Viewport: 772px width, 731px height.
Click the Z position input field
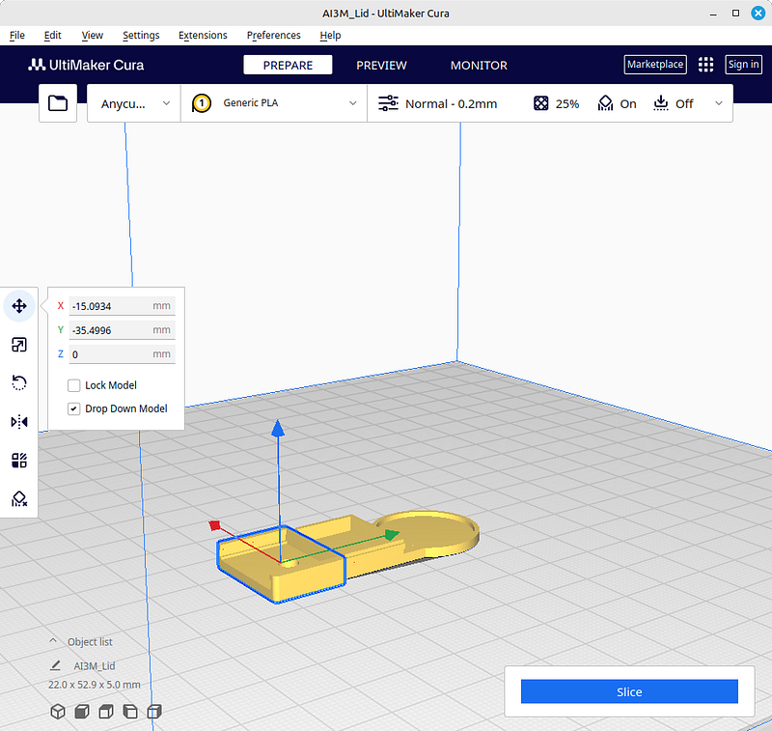coord(122,354)
